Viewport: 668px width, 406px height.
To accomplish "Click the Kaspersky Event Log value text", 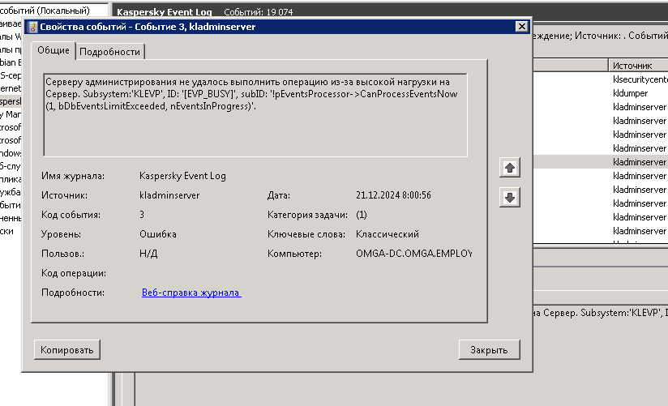I will [182, 176].
